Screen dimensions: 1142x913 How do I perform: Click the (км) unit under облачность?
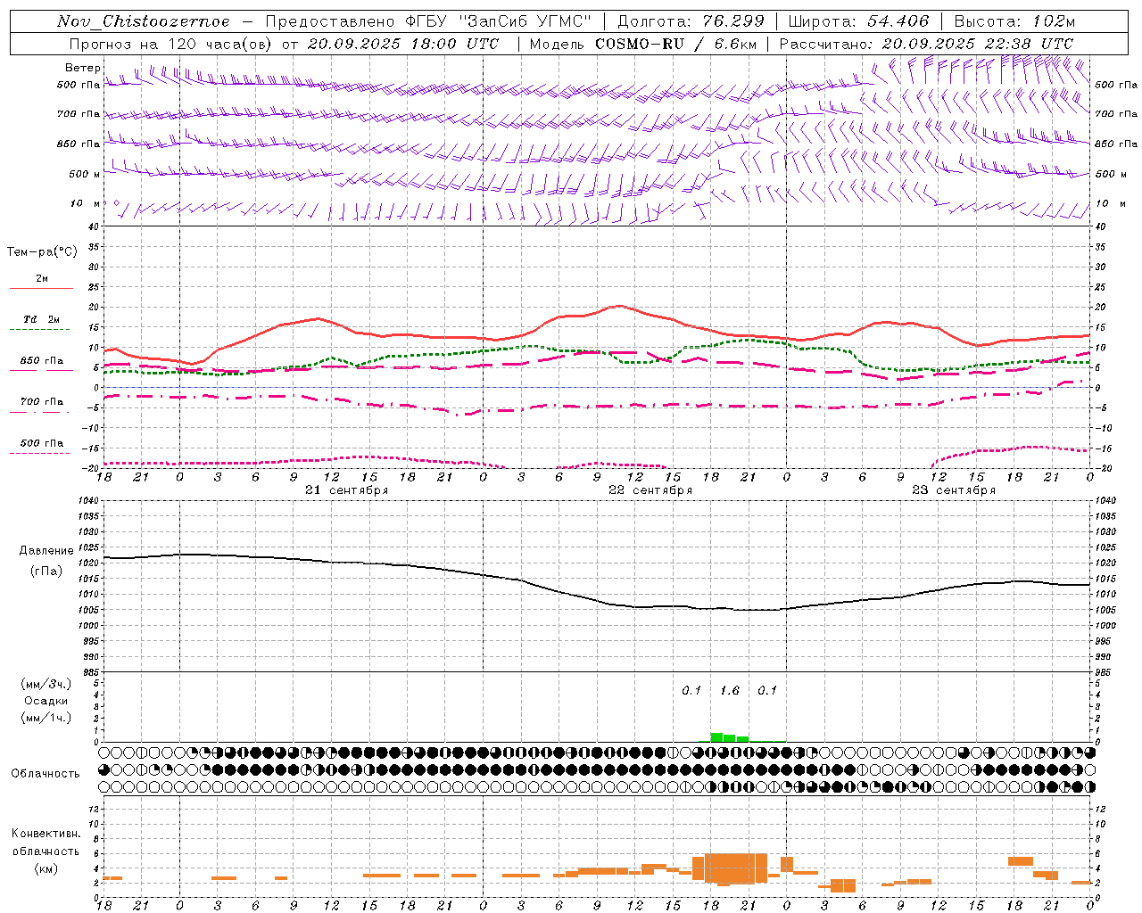pos(46,868)
